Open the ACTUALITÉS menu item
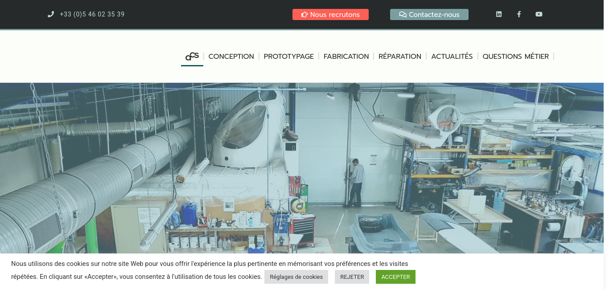The image size is (609, 290). pos(452,57)
